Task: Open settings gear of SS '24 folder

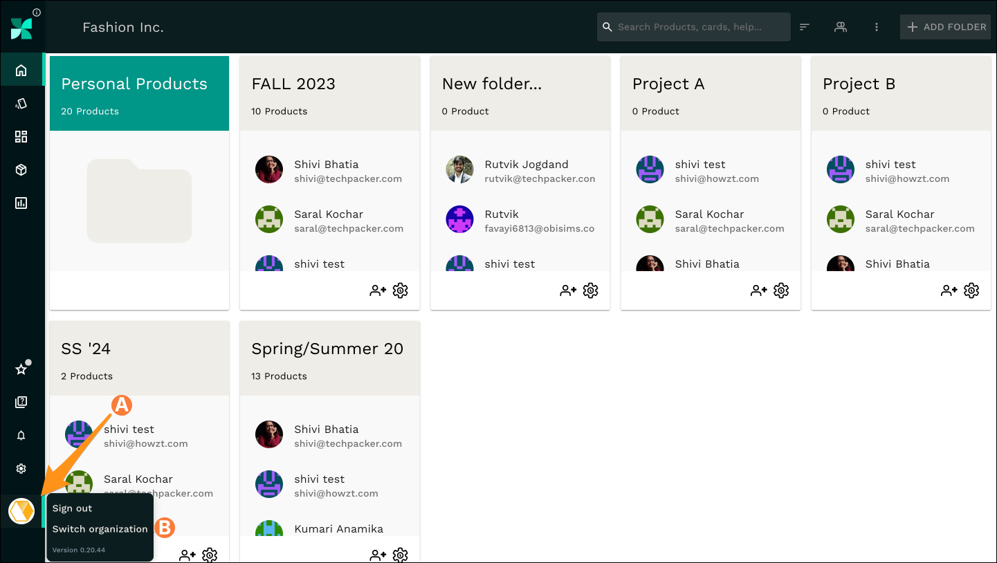Action: coord(210,555)
